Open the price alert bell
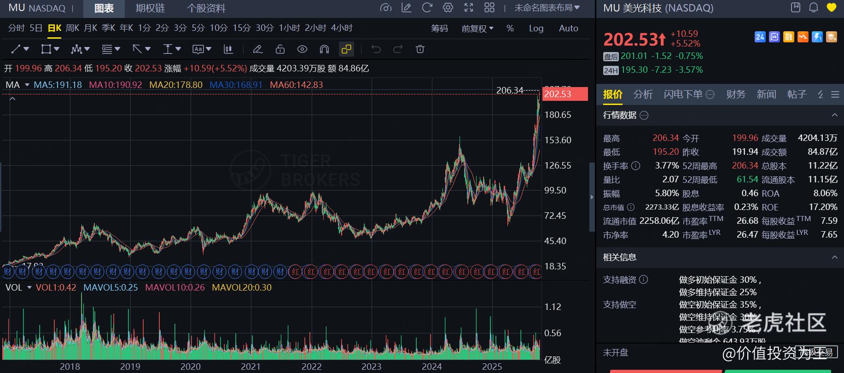844x373 pixels. (x=814, y=8)
